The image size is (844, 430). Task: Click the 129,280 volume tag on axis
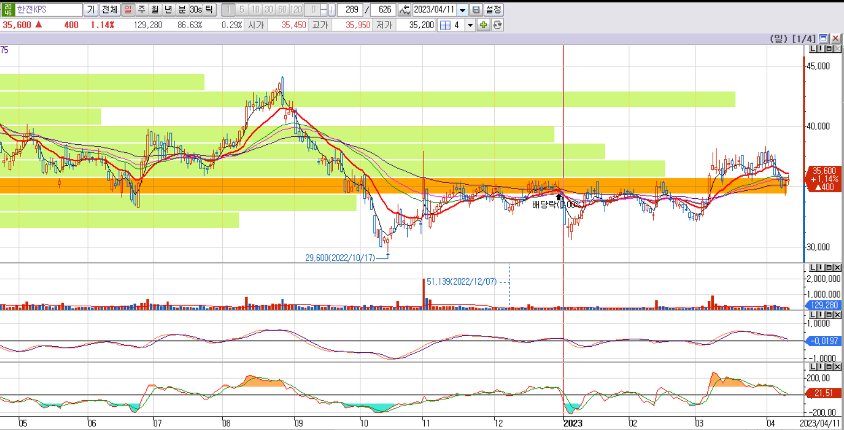[x=823, y=305]
